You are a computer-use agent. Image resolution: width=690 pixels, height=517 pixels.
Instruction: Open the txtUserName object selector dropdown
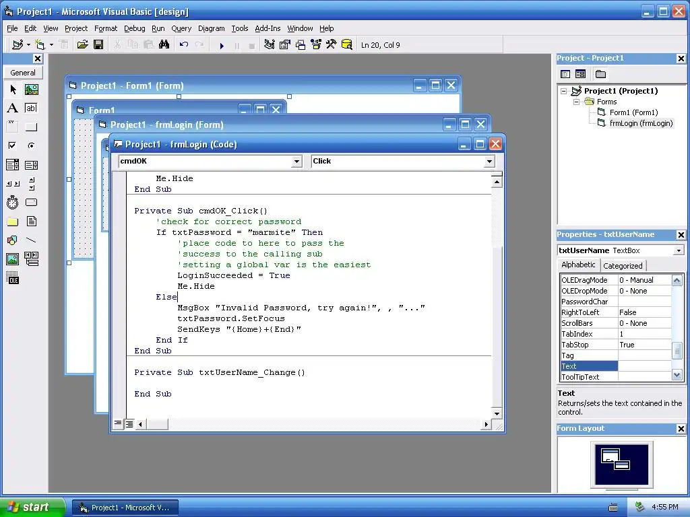679,250
